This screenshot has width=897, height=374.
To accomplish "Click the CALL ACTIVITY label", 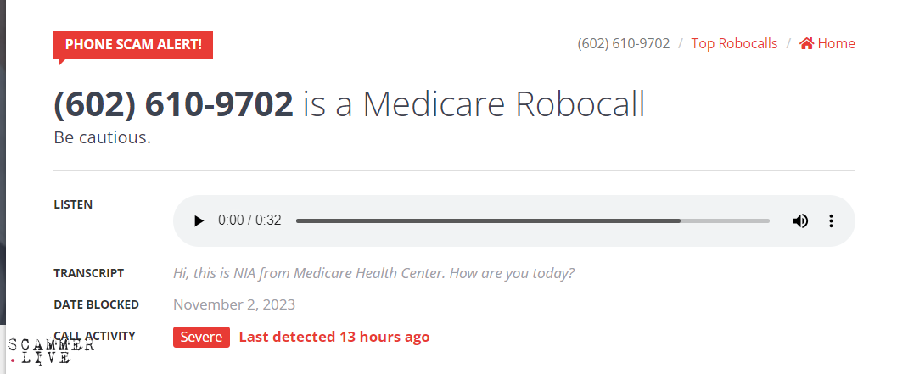I will (94, 336).
